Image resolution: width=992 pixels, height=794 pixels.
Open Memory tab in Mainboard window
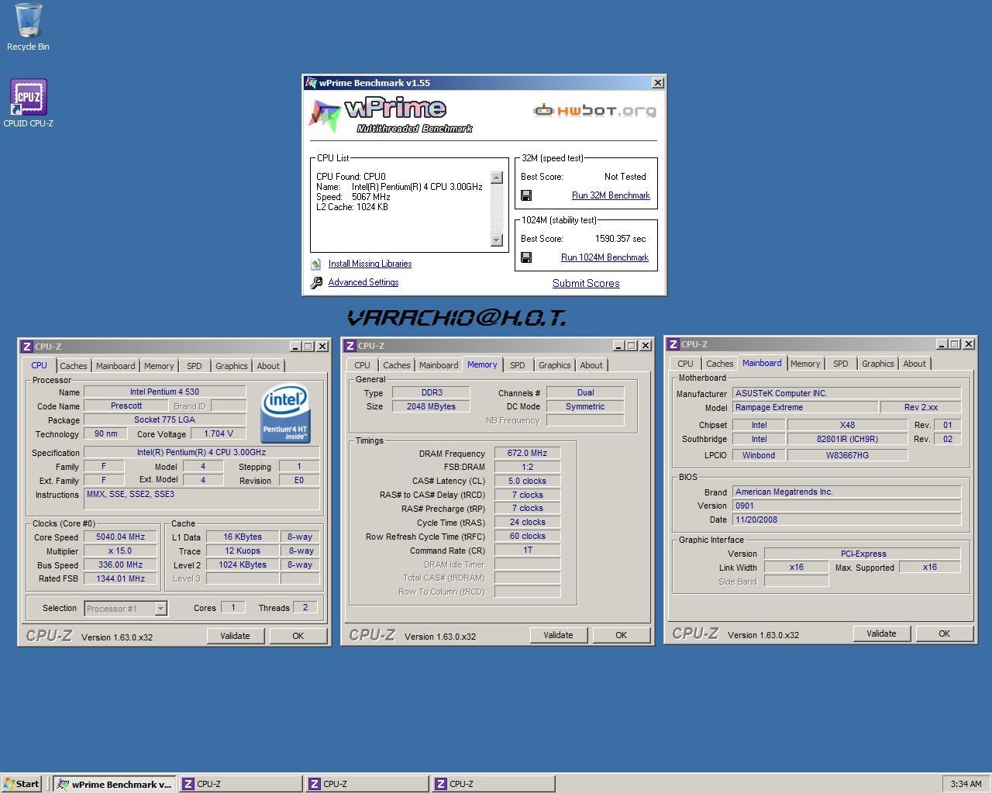[x=805, y=364]
